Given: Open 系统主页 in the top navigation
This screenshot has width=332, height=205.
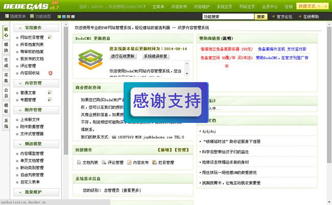Looking at the screenshot, I should coord(224,7).
